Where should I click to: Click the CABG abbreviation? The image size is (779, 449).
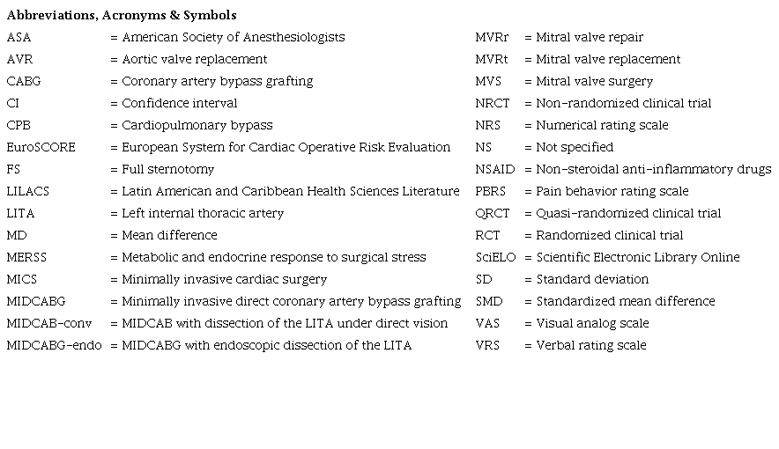pos(24,81)
